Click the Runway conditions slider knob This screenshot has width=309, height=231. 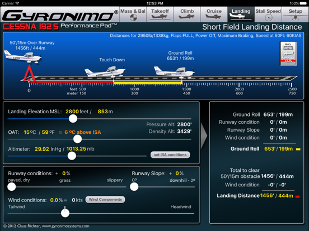click(x=12, y=186)
